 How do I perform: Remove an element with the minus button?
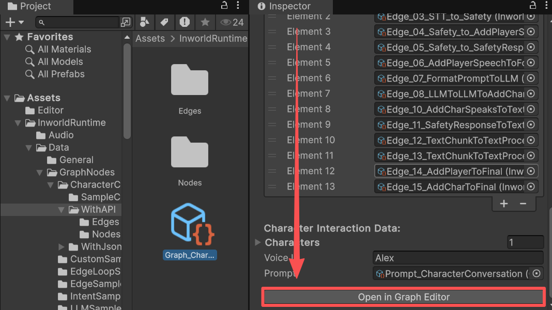523,204
